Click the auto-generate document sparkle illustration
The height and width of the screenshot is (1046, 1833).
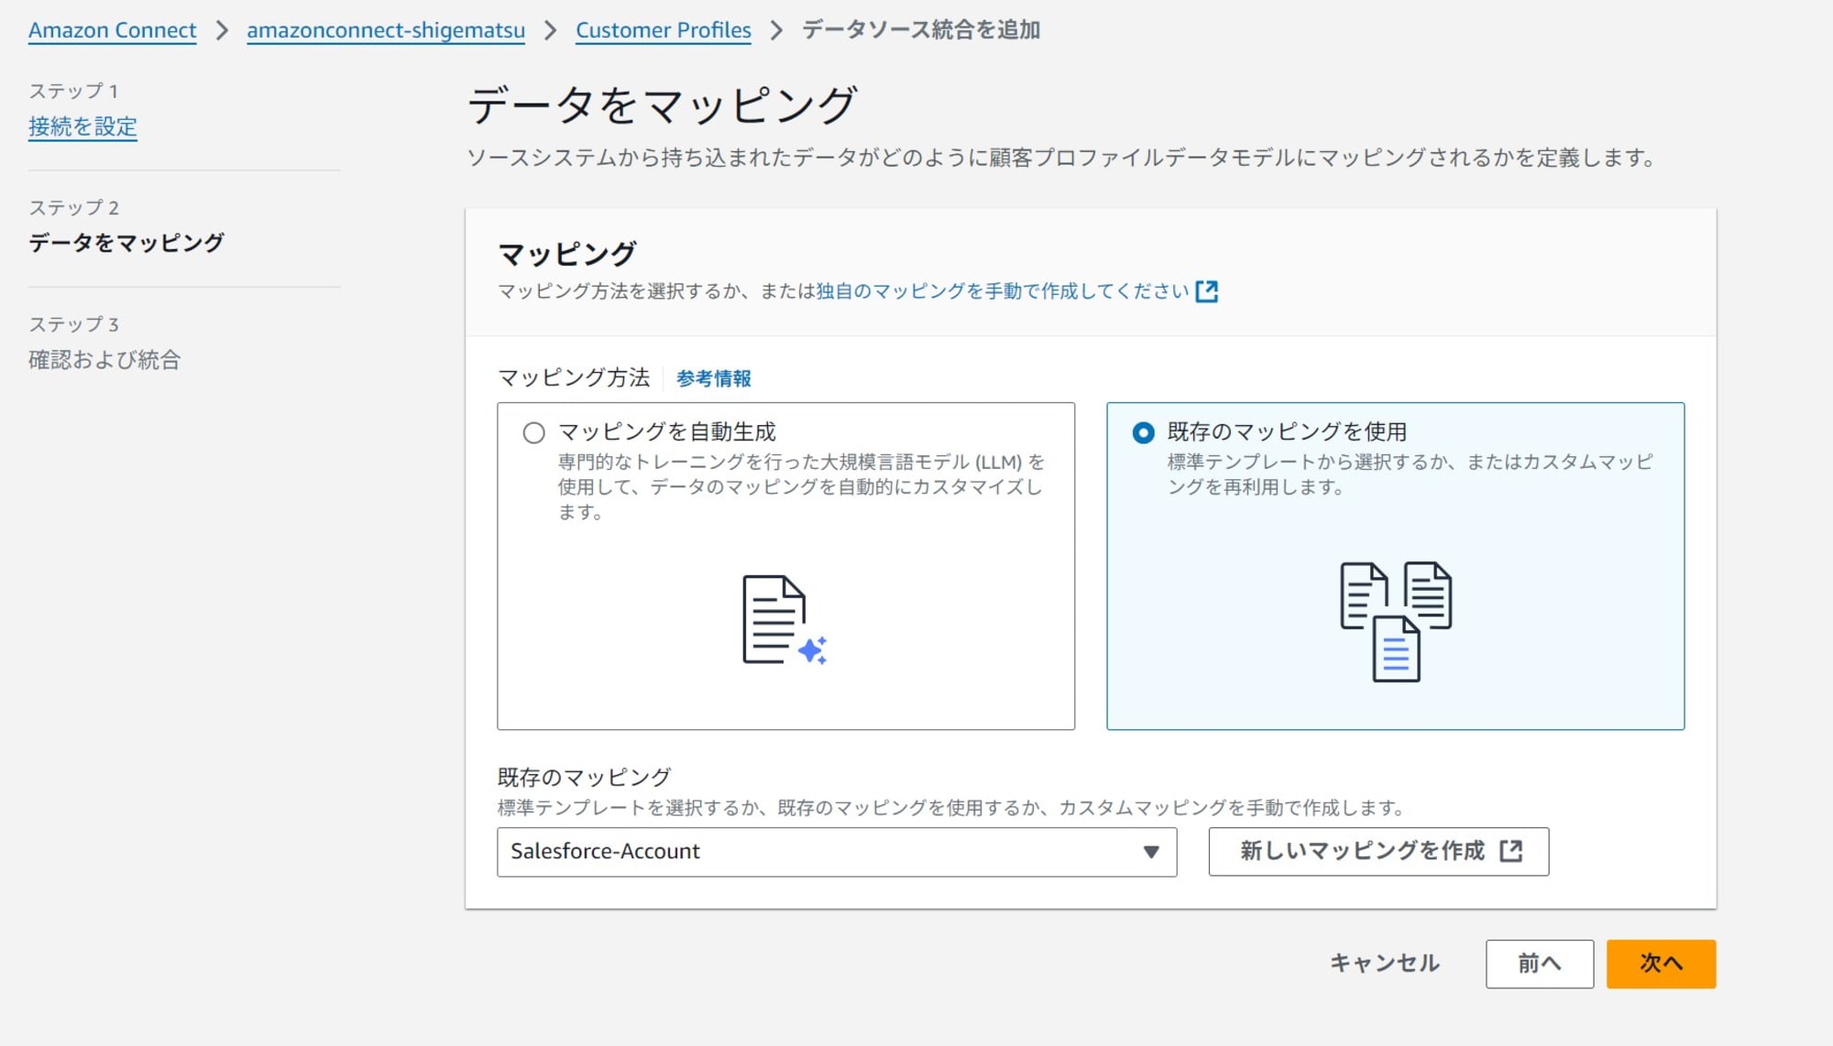pos(785,620)
